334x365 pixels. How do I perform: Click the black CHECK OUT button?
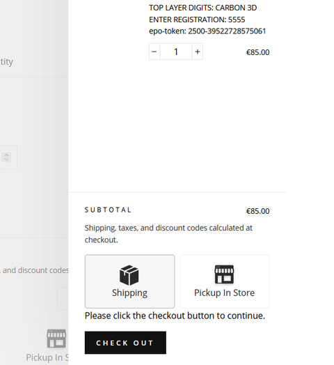[x=125, y=343]
